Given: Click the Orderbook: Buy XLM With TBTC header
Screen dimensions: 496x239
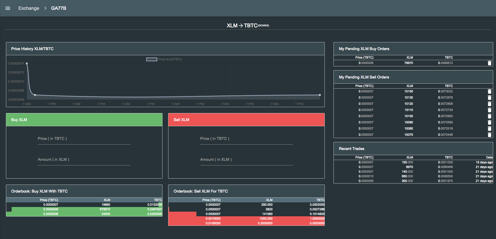Looking at the screenshot, I should coord(84,191).
